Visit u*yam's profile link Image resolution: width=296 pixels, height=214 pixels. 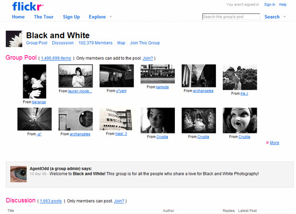pyautogui.click(x=121, y=91)
